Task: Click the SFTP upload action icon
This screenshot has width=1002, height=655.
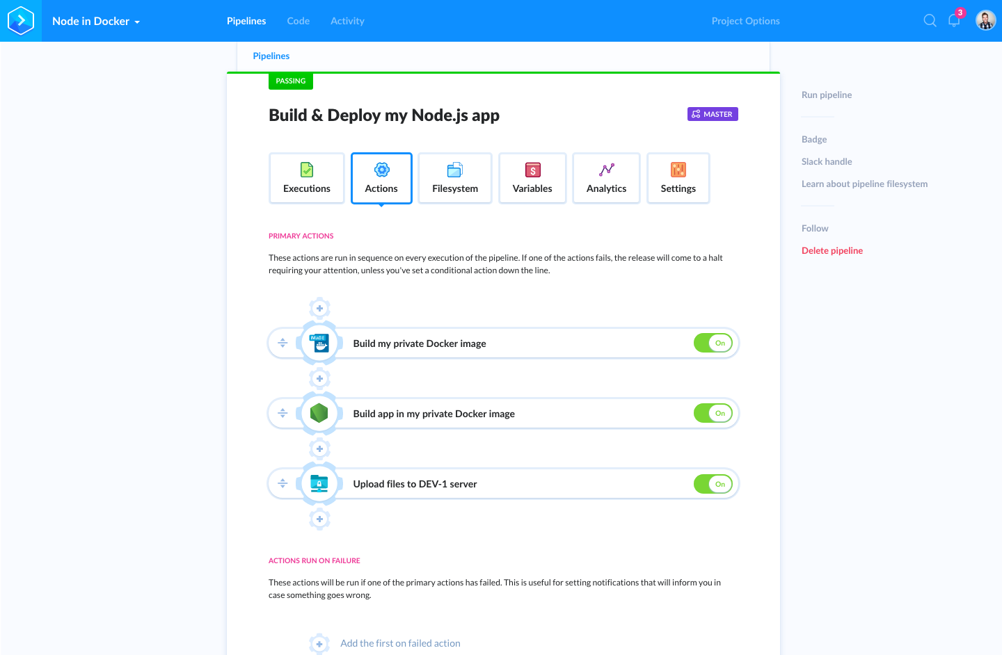Action: (x=319, y=483)
